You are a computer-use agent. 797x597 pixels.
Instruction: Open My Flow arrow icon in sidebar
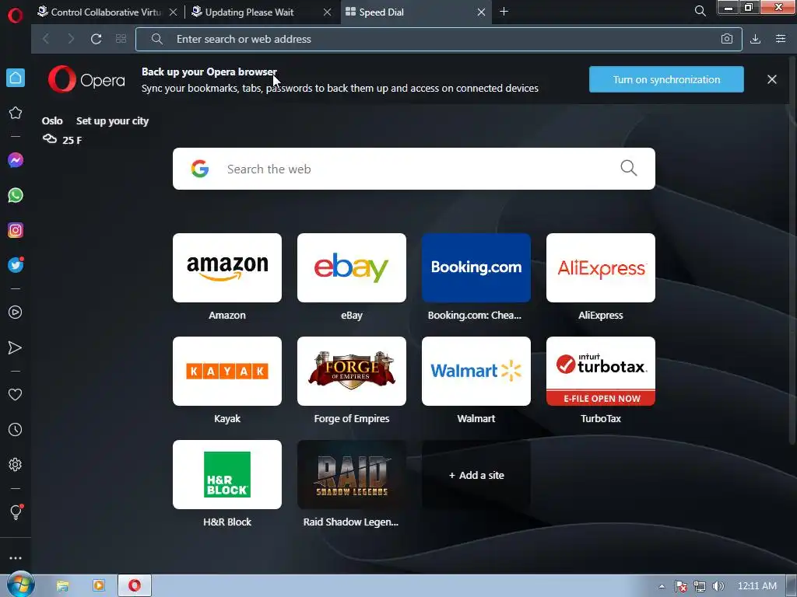click(16, 347)
